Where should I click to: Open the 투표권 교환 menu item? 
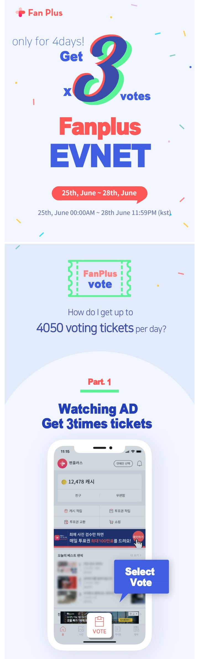point(75,522)
